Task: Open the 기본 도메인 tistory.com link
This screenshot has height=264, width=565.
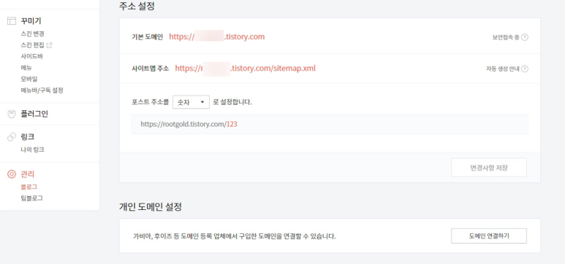Action: 217,36
